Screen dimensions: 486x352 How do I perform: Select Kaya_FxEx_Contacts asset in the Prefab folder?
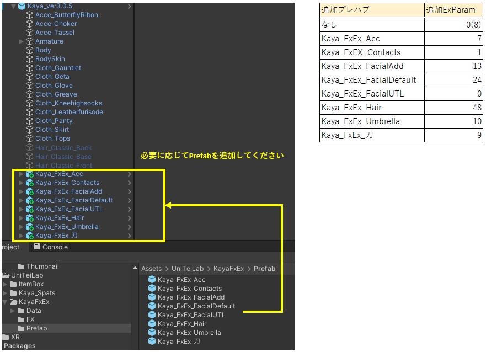point(190,289)
